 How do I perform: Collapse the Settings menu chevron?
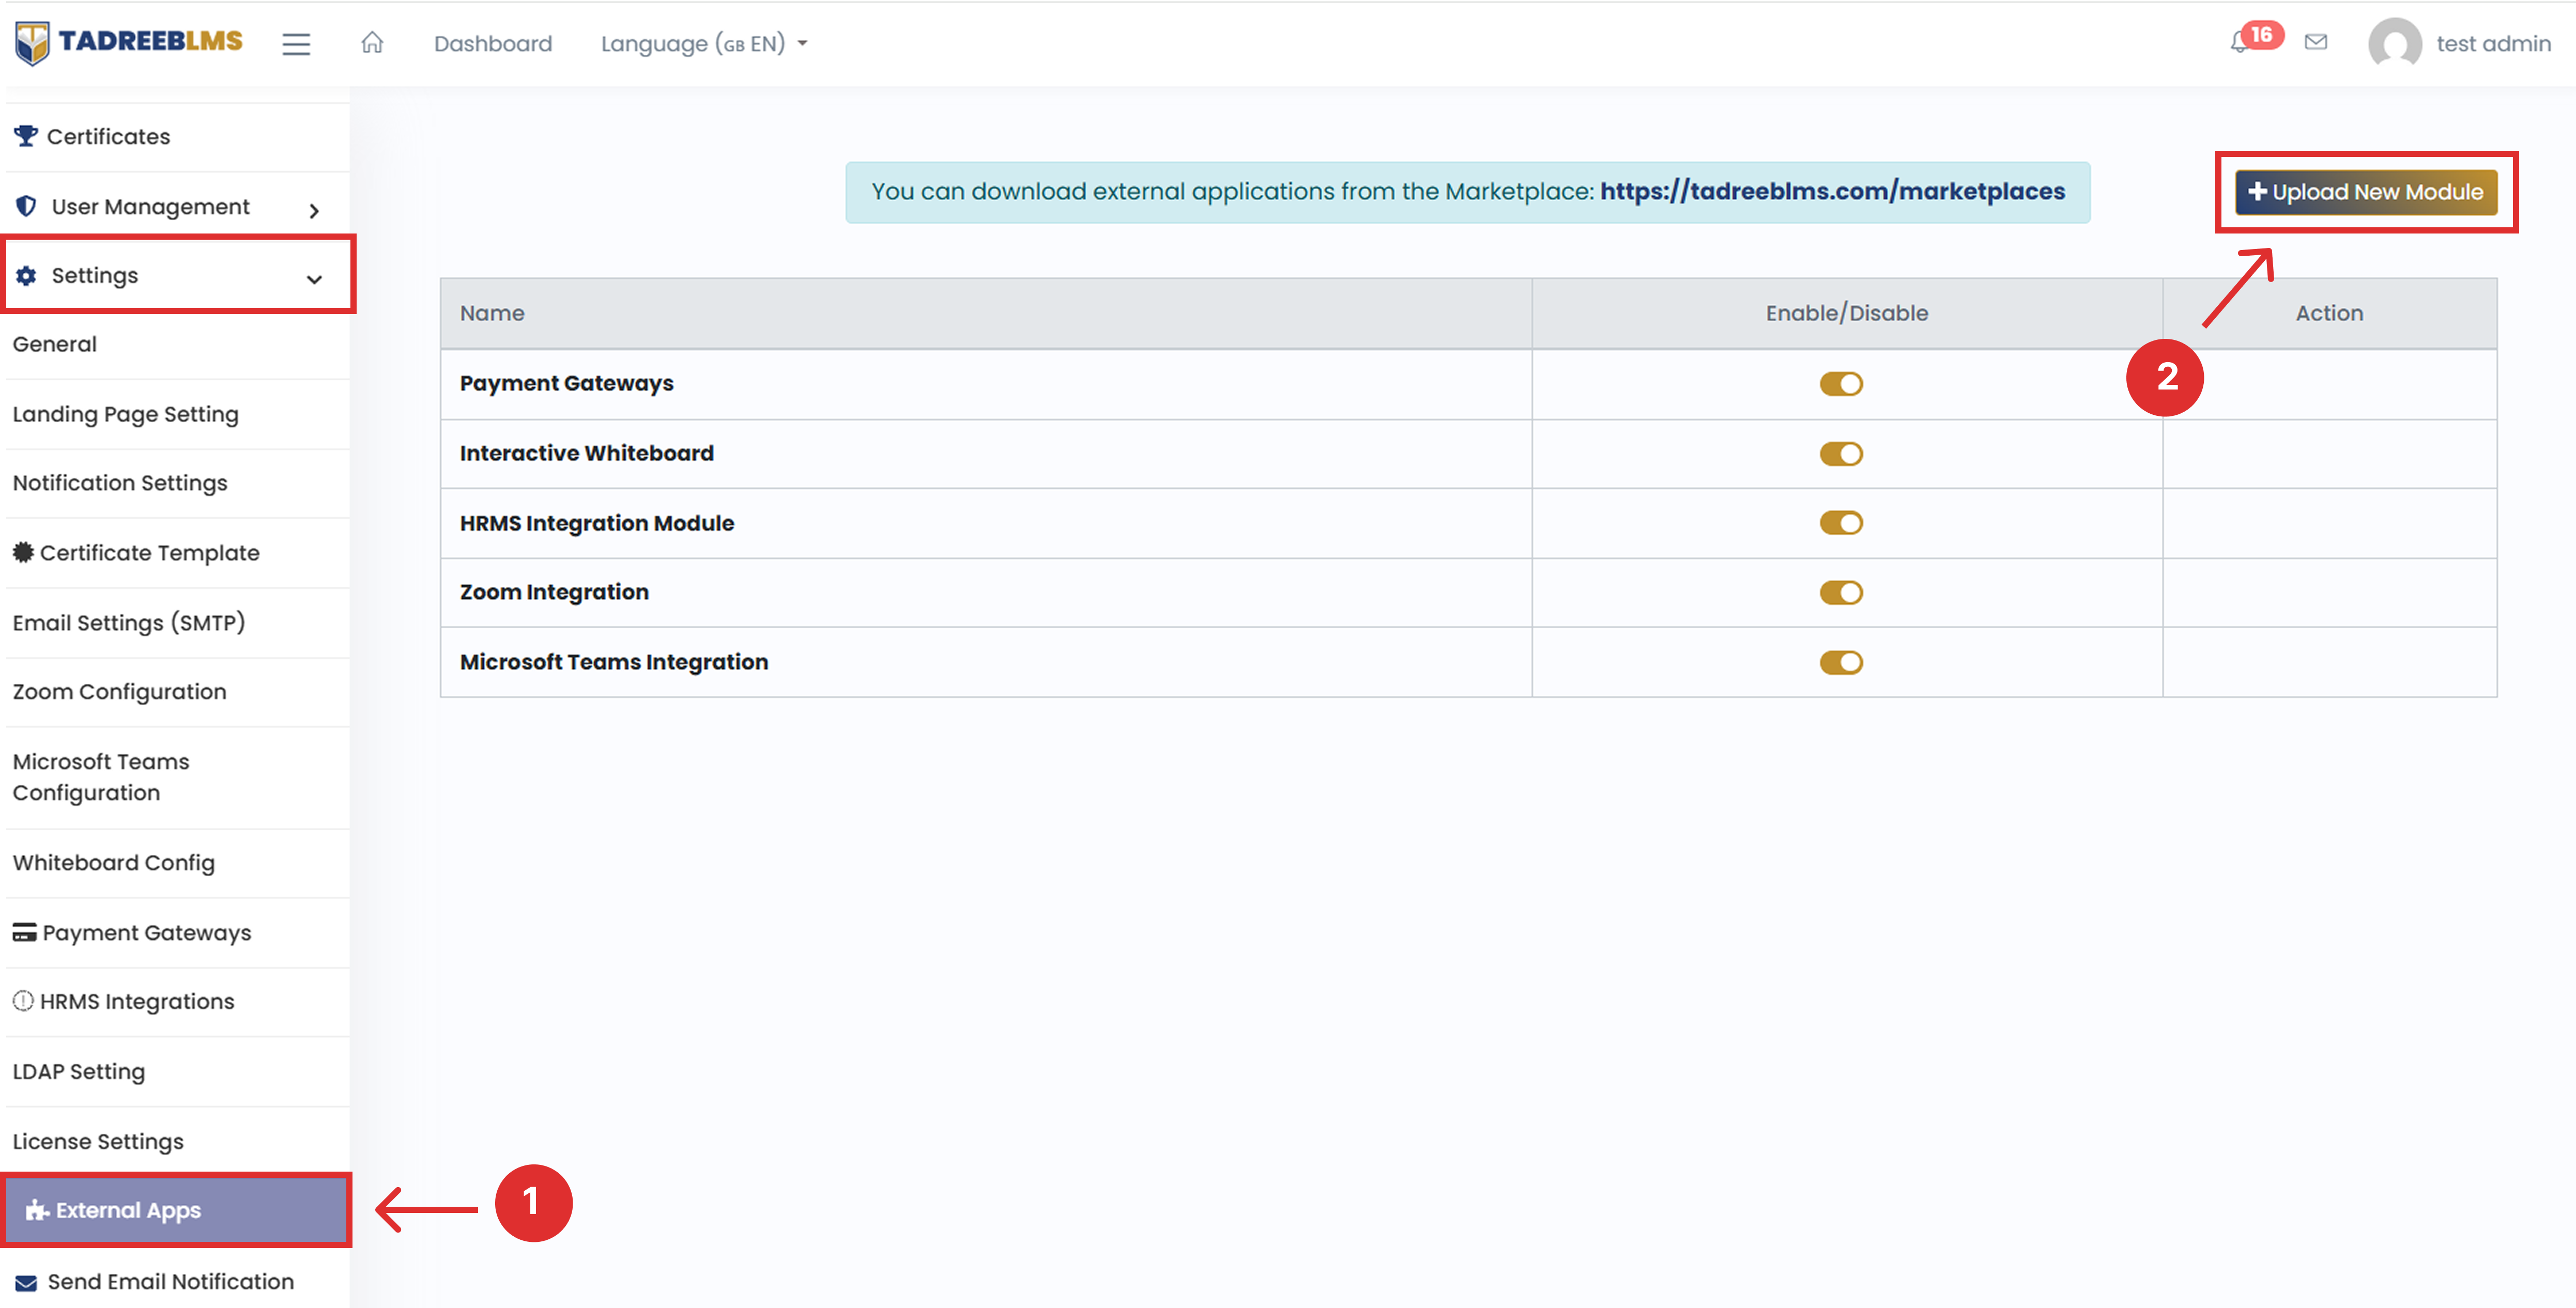click(314, 279)
